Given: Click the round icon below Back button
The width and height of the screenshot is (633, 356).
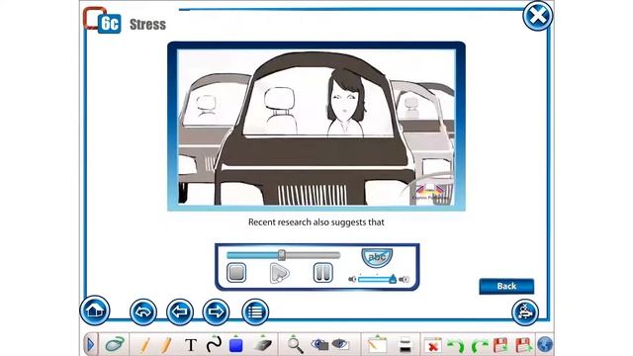Looking at the screenshot, I should point(525,312).
